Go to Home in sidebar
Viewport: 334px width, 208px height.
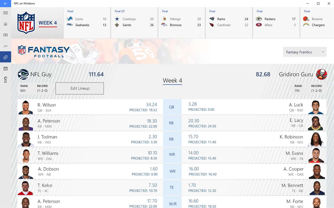pos(5,24)
